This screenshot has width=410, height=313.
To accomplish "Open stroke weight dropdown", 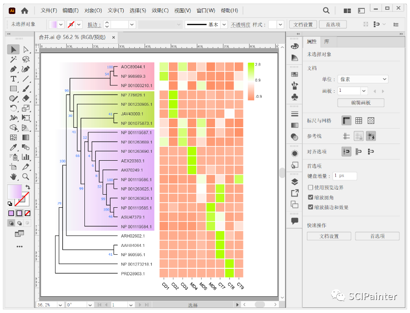I will click(132, 25).
